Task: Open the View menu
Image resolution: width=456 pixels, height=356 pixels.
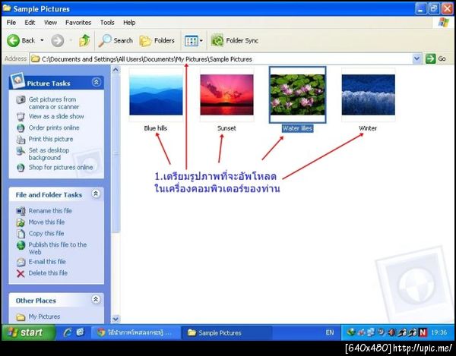Action: [x=50, y=22]
